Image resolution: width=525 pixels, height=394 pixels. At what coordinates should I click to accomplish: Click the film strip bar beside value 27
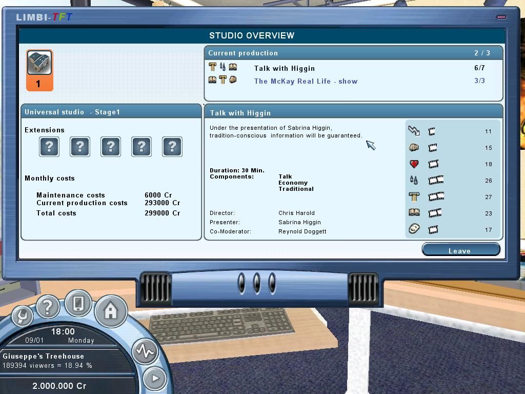coord(436,196)
